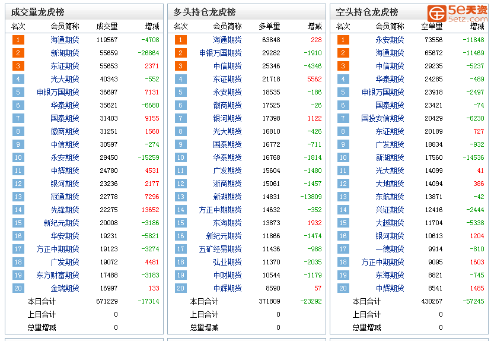The width and height of the screenshot is (491, 341).
Task: Click 金瑞期货 member link
Action: (x=65, y=288)
